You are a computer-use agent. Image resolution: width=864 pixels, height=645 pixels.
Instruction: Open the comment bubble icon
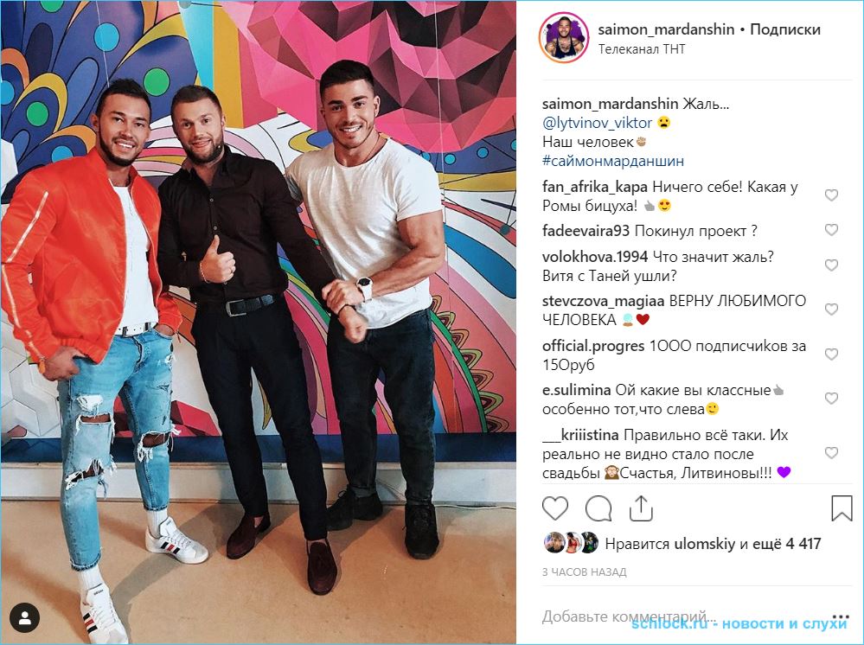598,508
